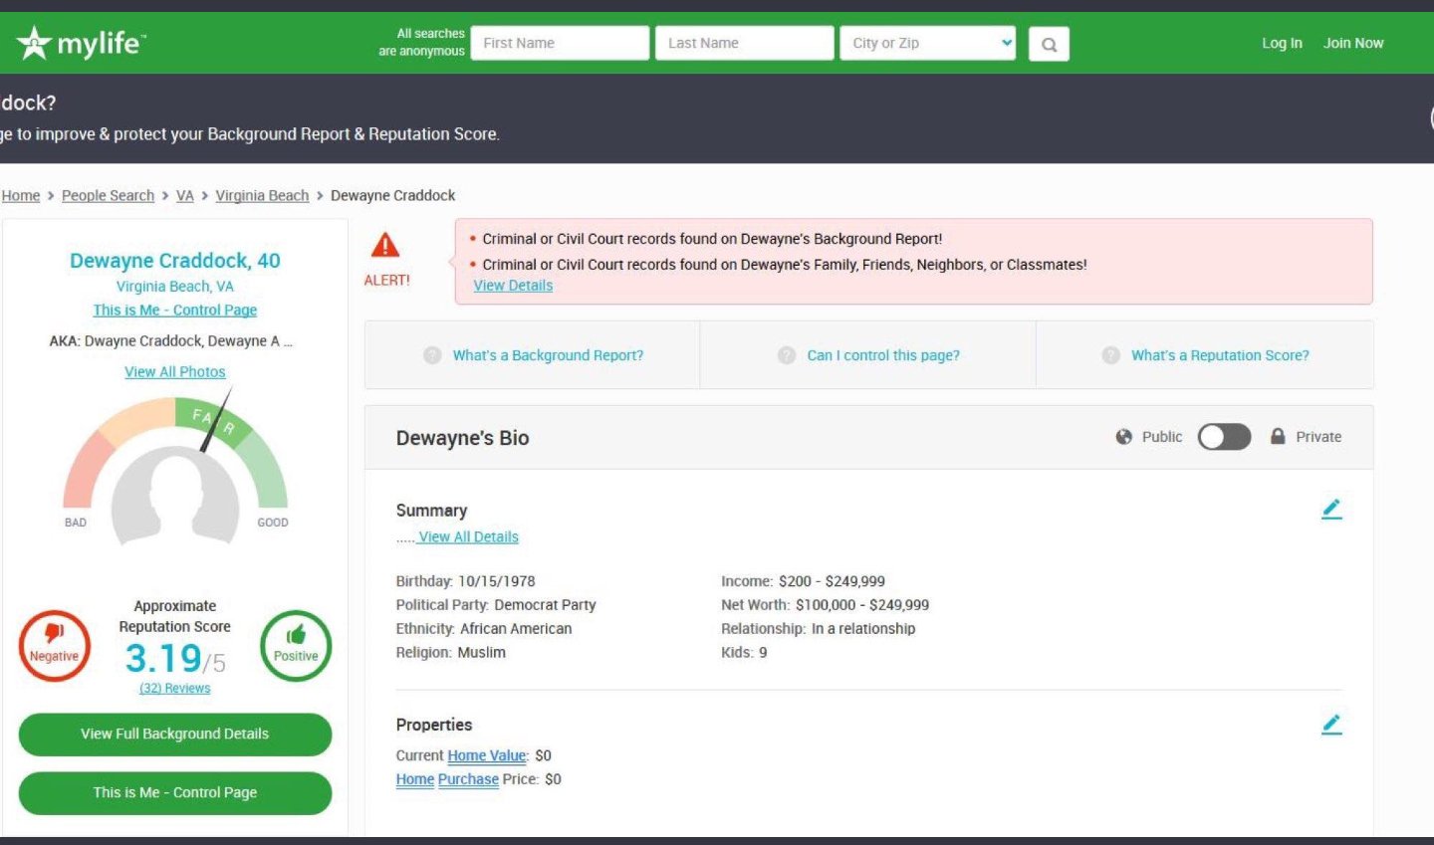This screenshot has height=845, width=1434.
Task: Click the Last Name input field
Action: [x=744, y=43]
